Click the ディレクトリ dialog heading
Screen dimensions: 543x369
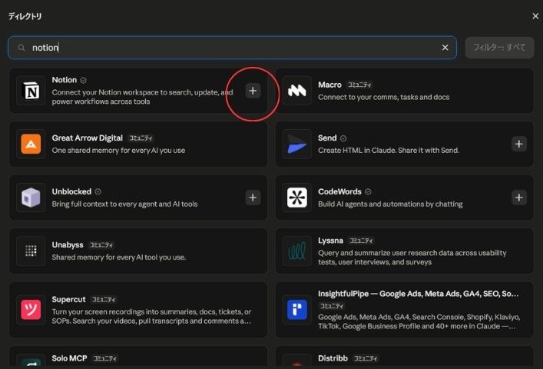click(25, 16)
